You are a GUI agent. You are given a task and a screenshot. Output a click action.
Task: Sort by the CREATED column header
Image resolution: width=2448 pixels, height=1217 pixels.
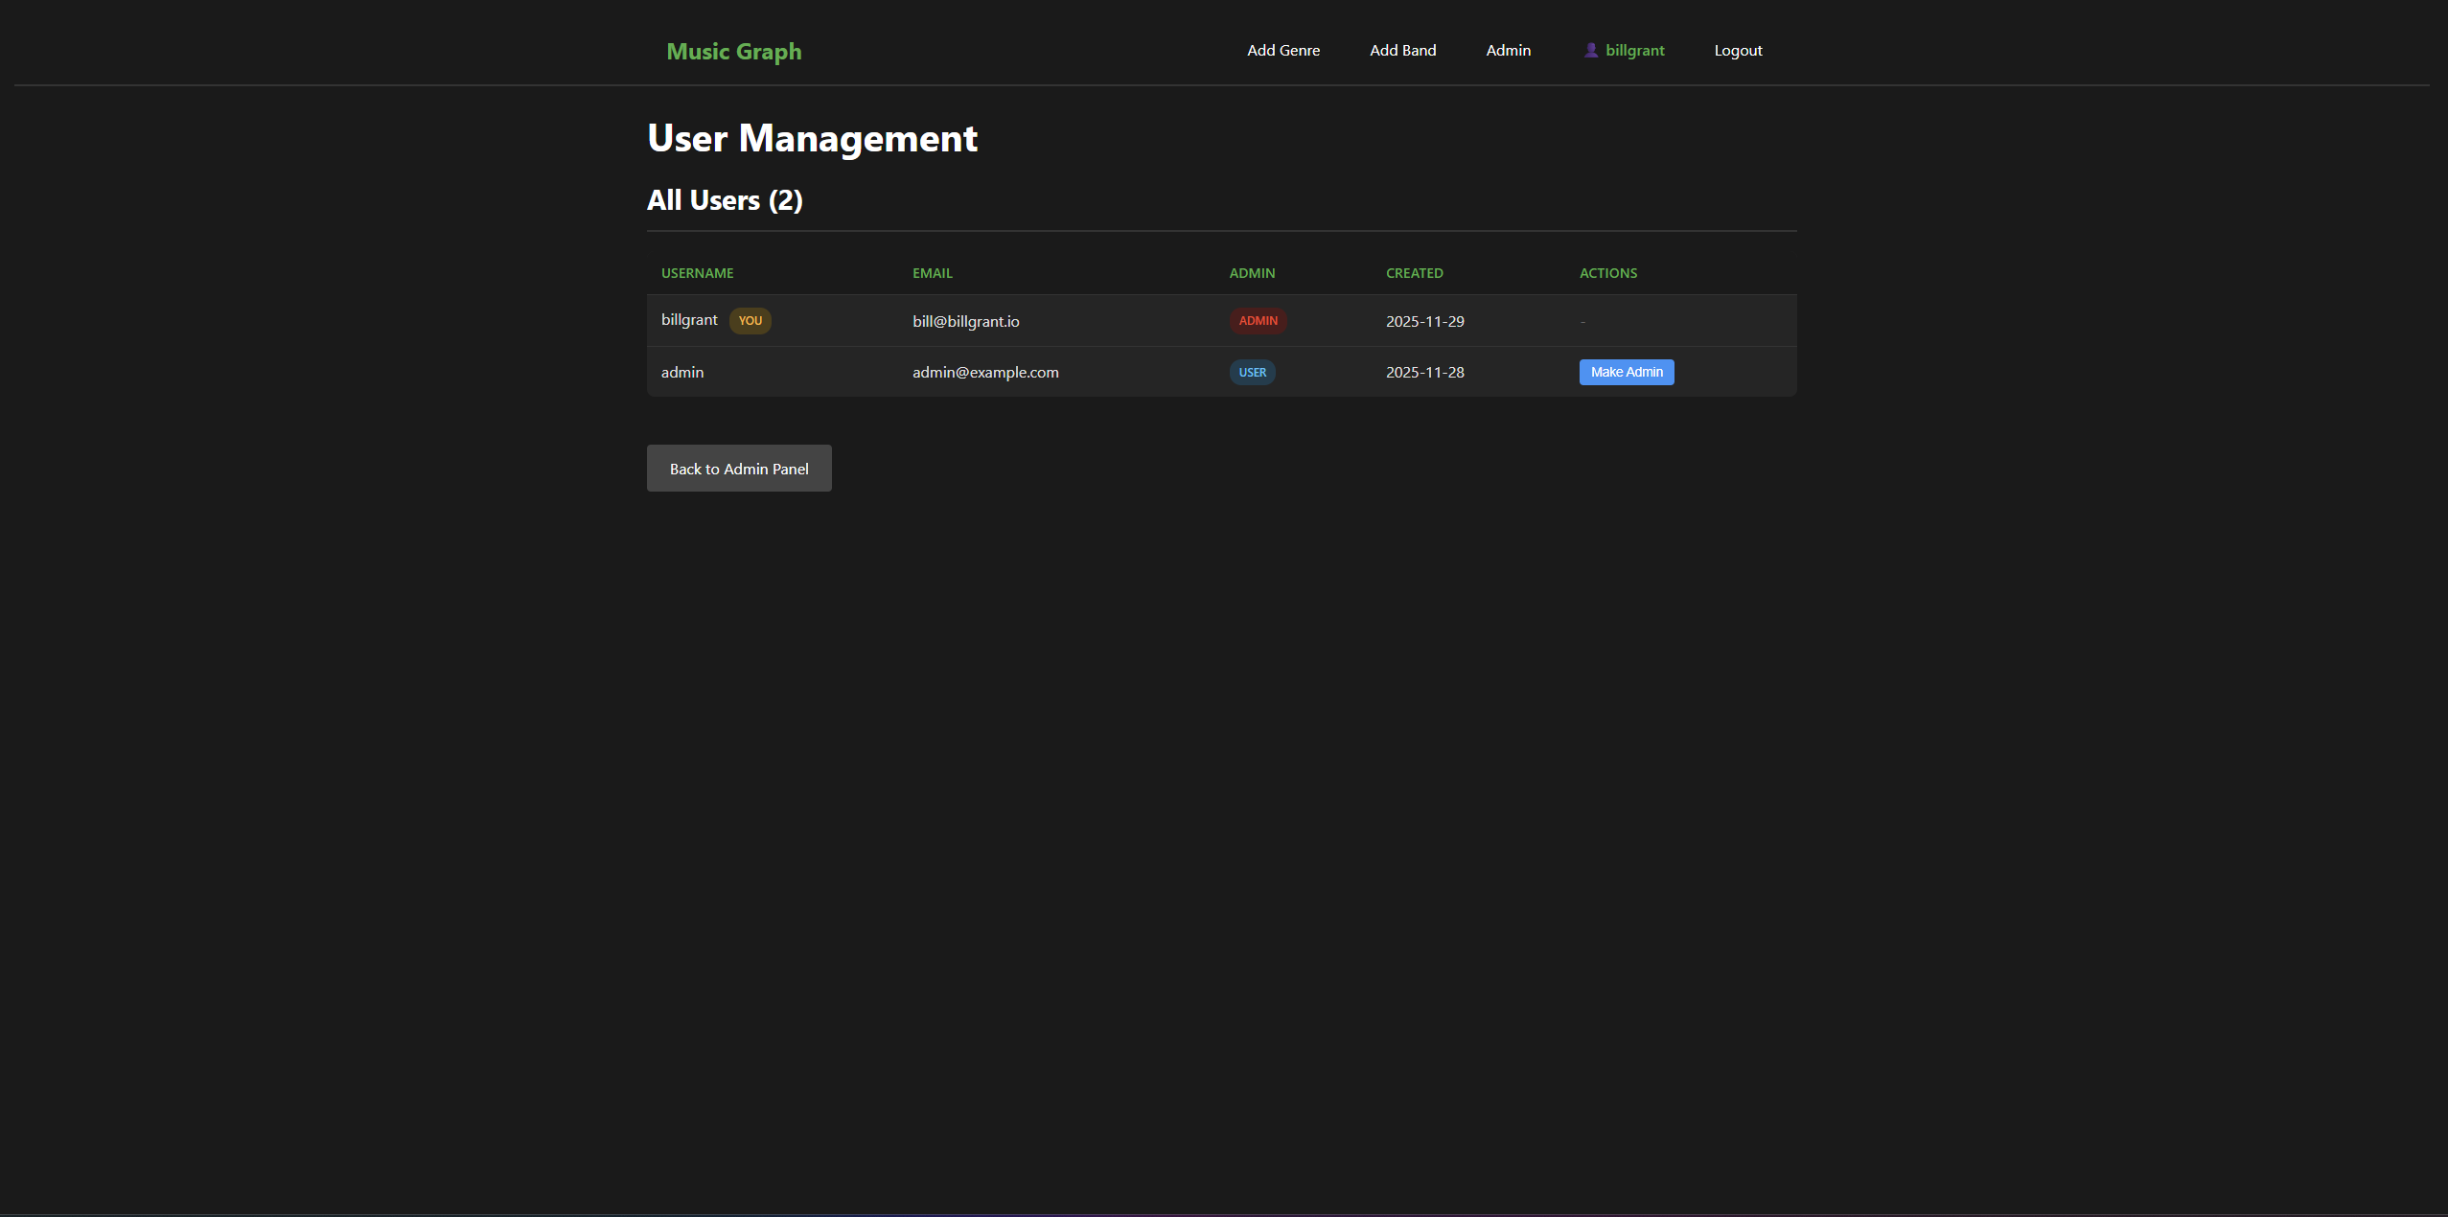(x=1414, y=273)
